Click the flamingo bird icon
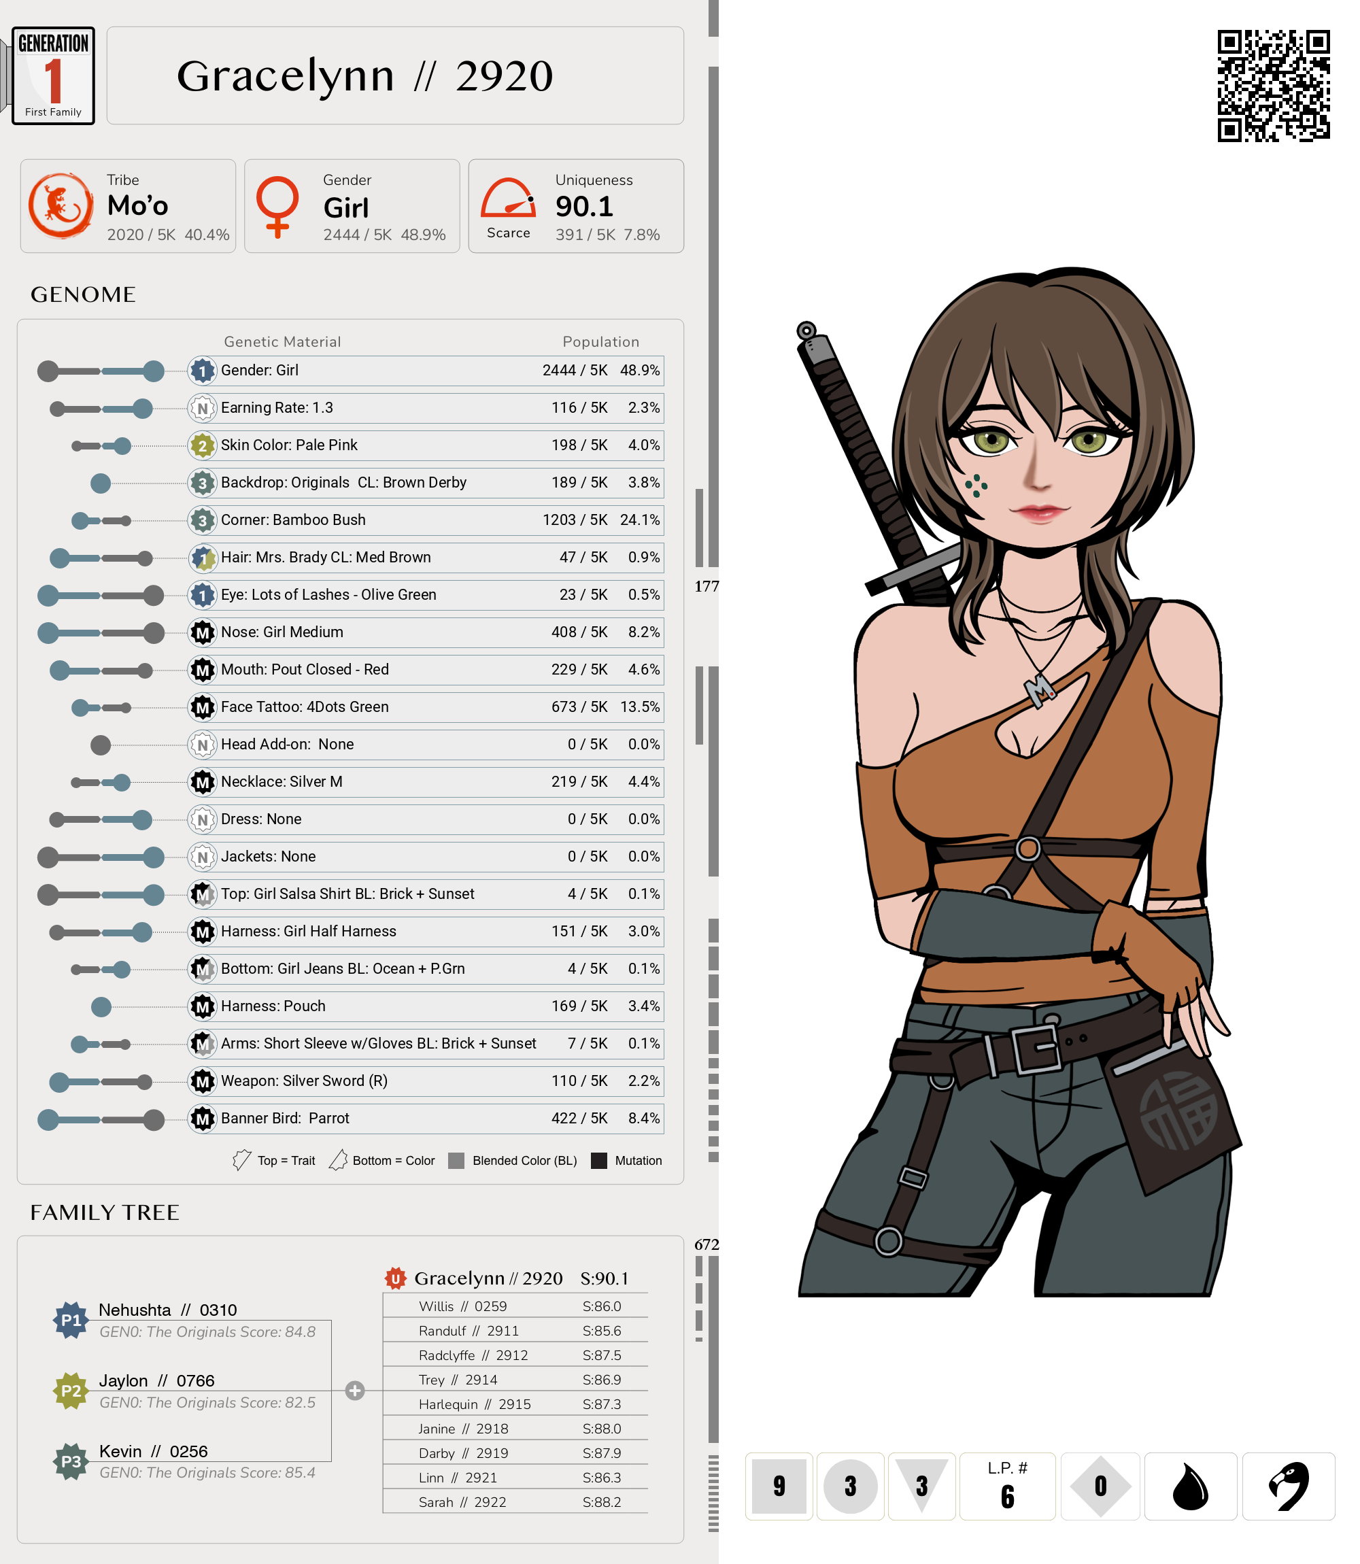This screenshot has width=1360, height=1564. click(1288, 1486)
